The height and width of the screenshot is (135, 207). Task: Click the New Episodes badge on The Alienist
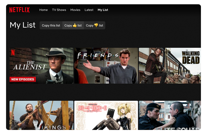[x=23, y=79]
